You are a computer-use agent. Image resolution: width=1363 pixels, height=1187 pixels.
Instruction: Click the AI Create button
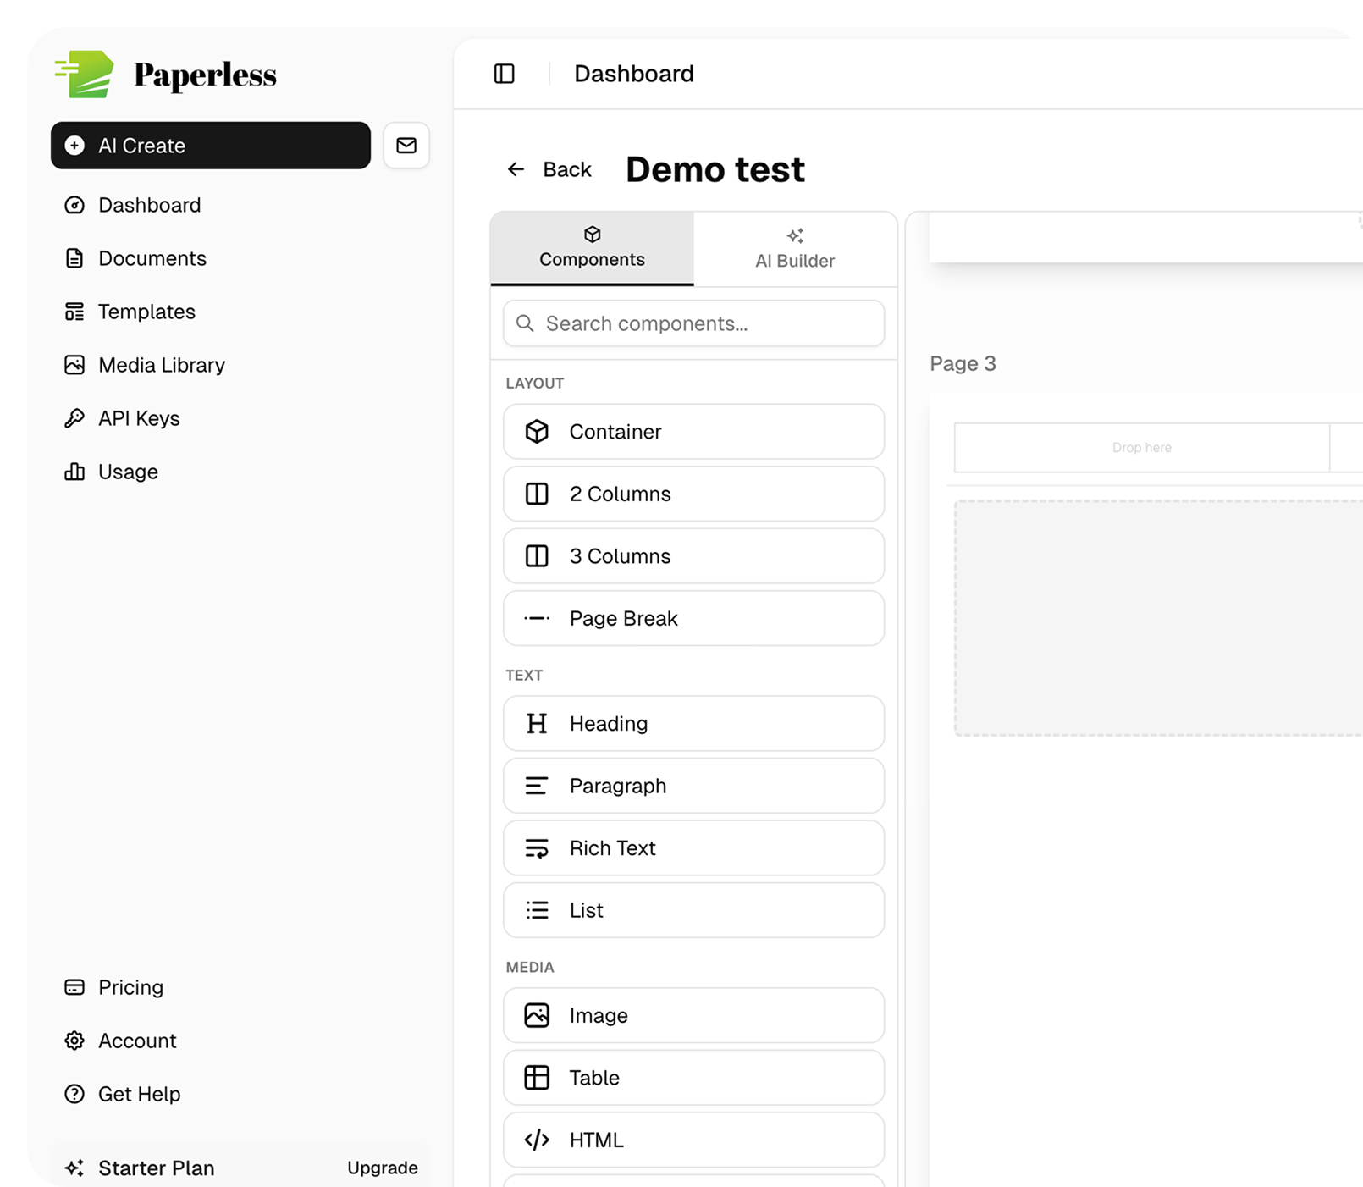(x=210, y=146)
